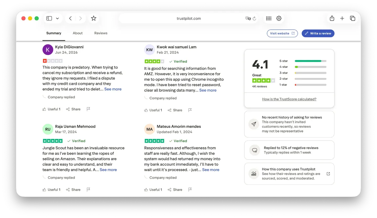Show tab overview icon
377x218 pixels.
point(352,18)
